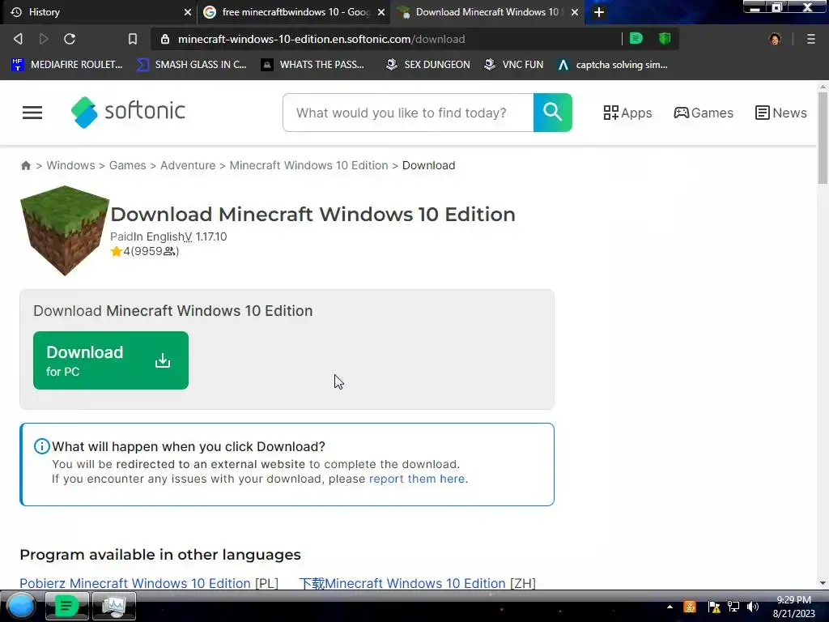The image size is (829, 622).
Task: Click the green Download for PC button
Action: 110,360
